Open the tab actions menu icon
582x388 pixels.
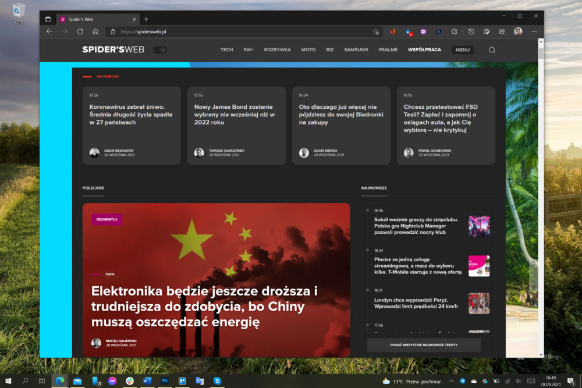click(48, 19)
